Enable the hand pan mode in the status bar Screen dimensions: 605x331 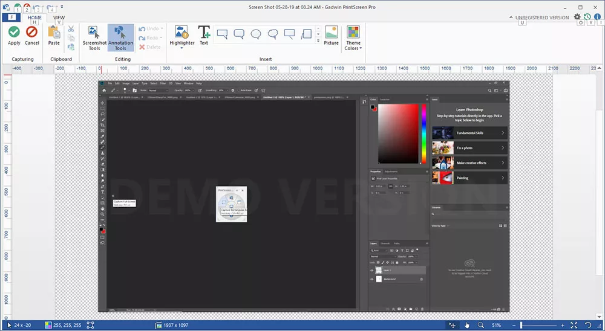(x=467, y=325)
